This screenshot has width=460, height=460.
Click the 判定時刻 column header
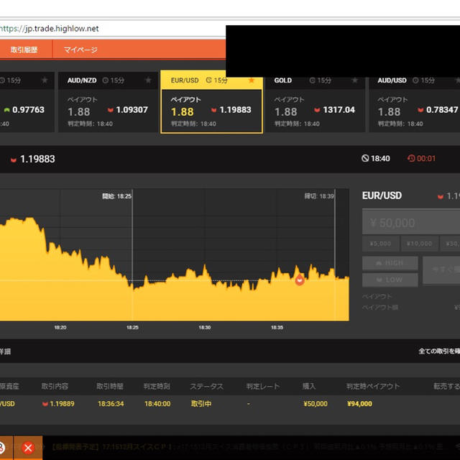157,387
